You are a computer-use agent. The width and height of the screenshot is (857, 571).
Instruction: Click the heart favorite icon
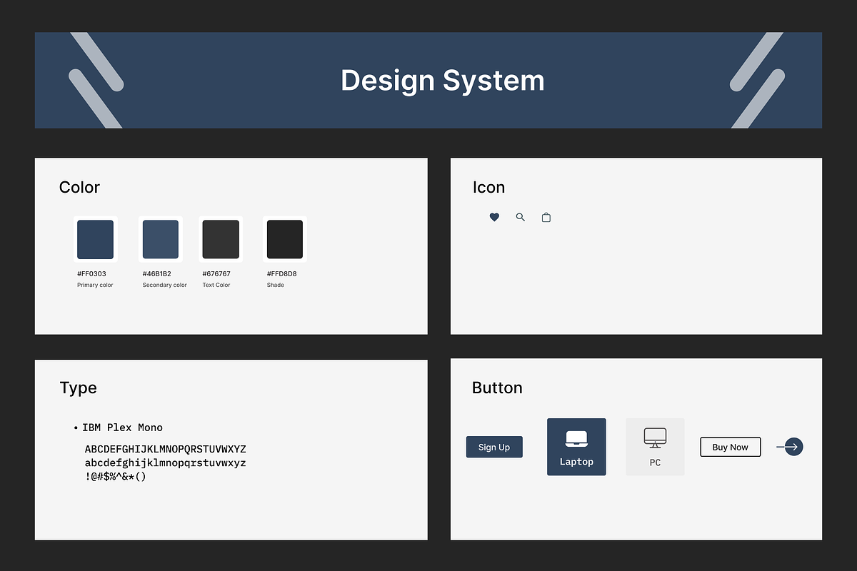[x=494, y=218]
